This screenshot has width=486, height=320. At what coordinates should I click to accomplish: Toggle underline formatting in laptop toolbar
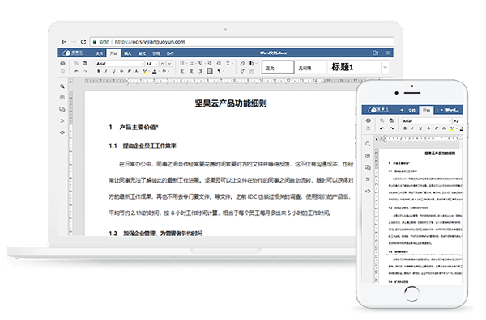pos(113,71)
